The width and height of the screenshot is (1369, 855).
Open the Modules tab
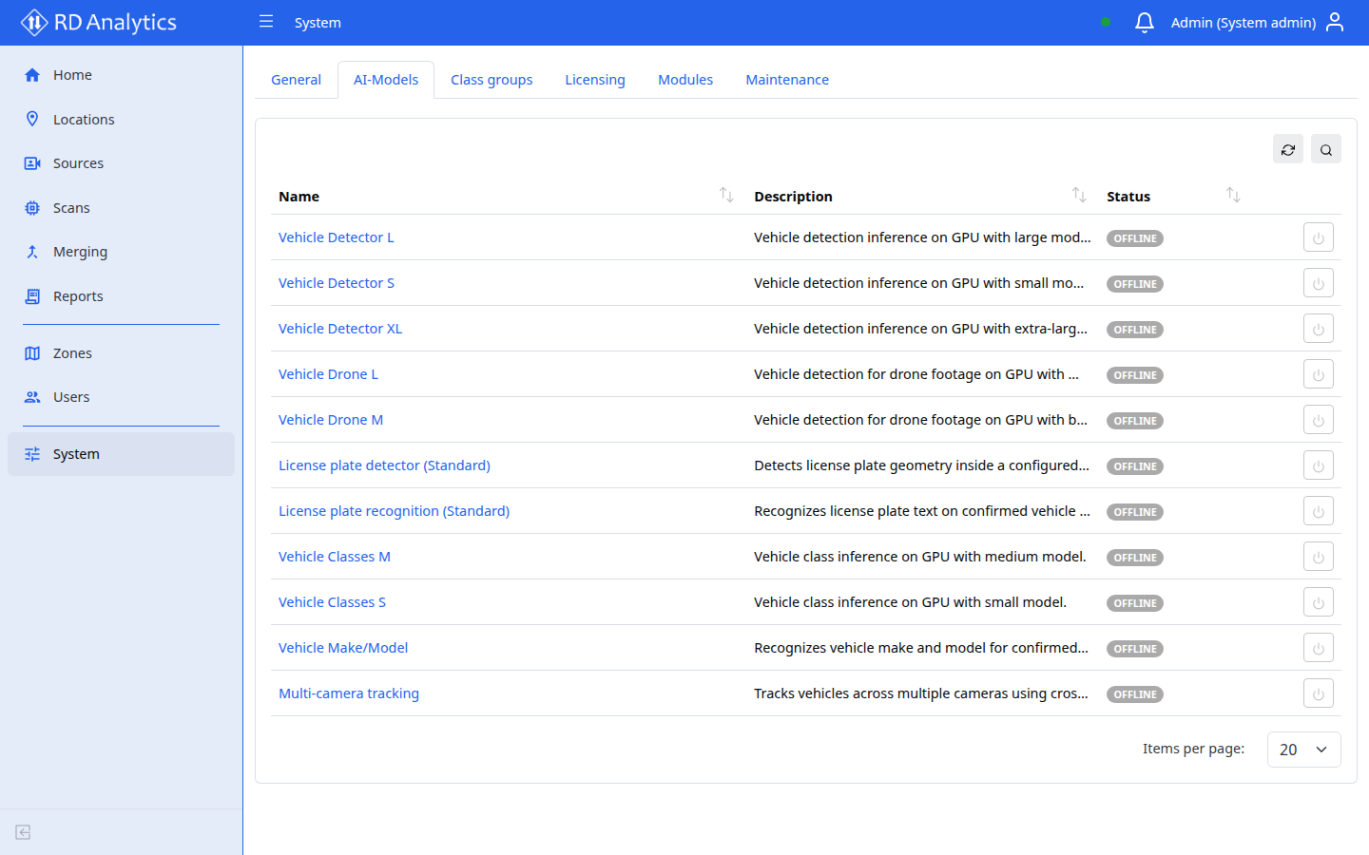[685, 80]
